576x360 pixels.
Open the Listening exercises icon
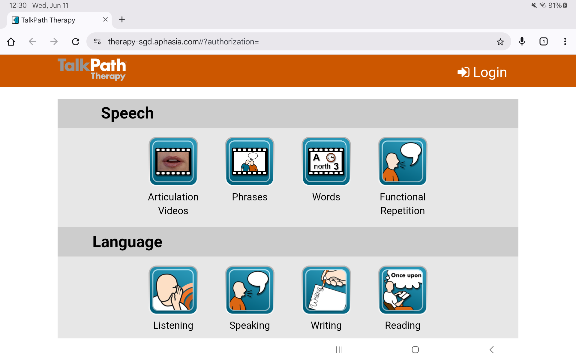(x=173, y=290)
